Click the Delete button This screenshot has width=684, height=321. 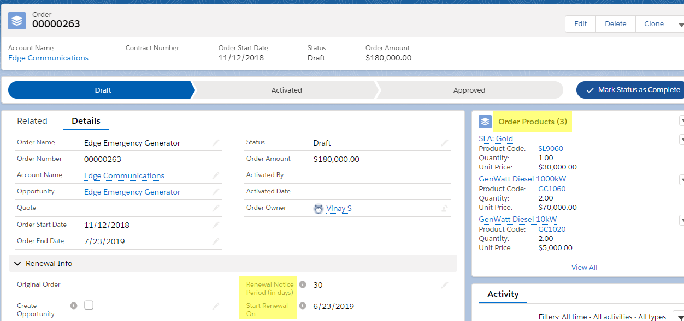615,24
